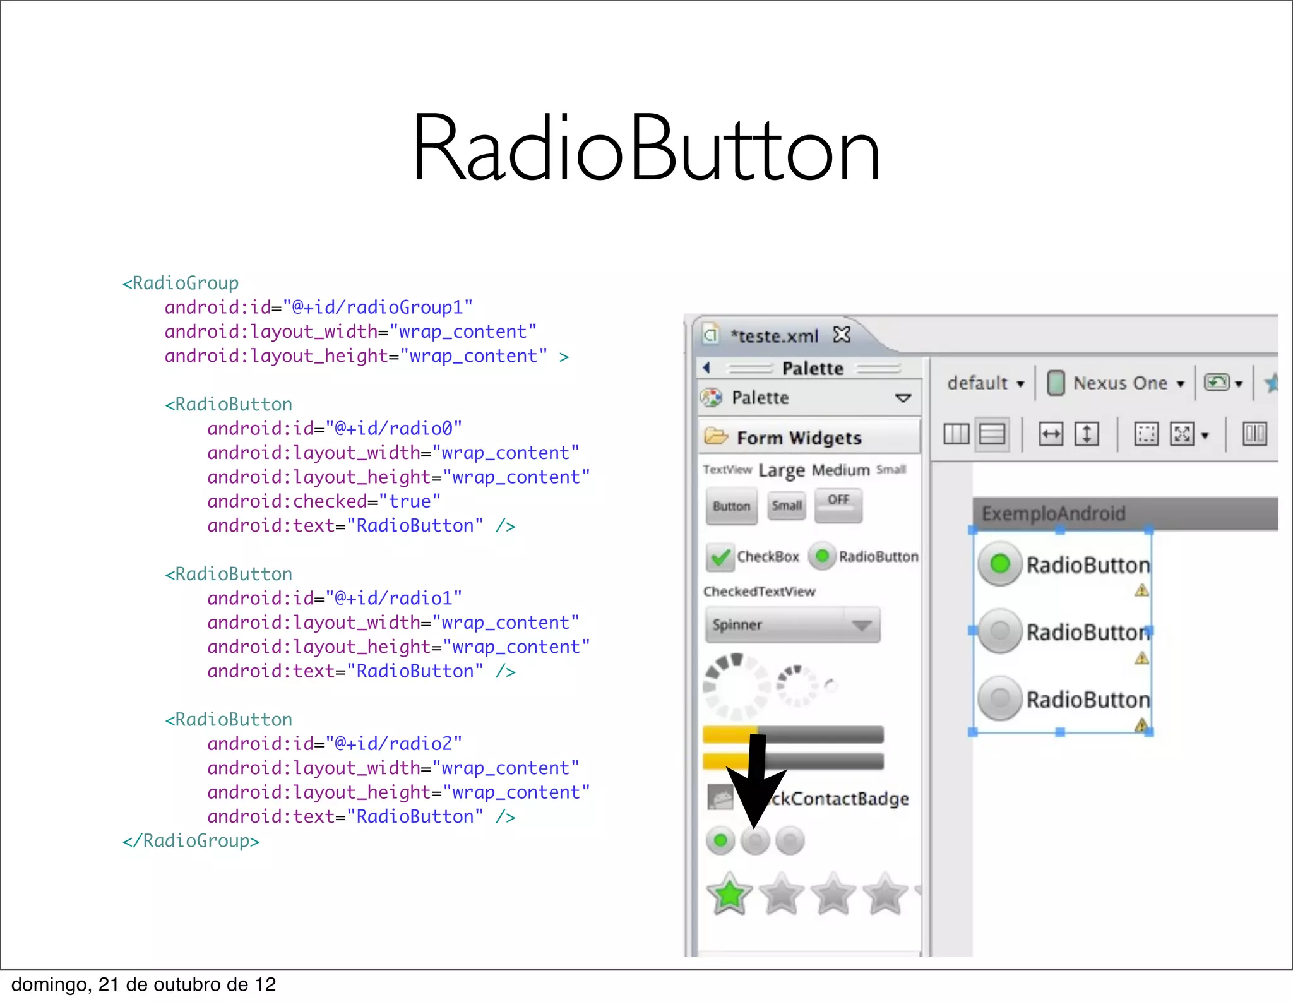1293x1002 pixels.
Task: Click the dashed-square margins icon
Action: [x=1146, y=434]
